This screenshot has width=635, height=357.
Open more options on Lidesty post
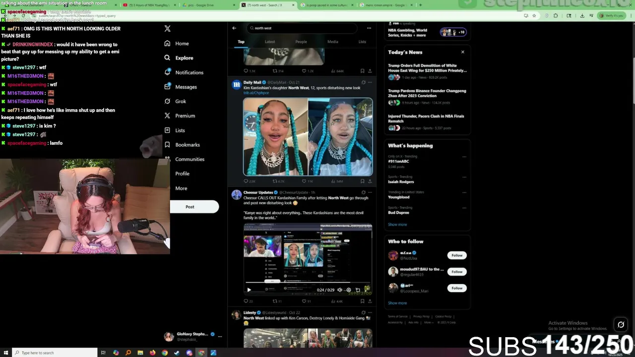pos(370,313)
